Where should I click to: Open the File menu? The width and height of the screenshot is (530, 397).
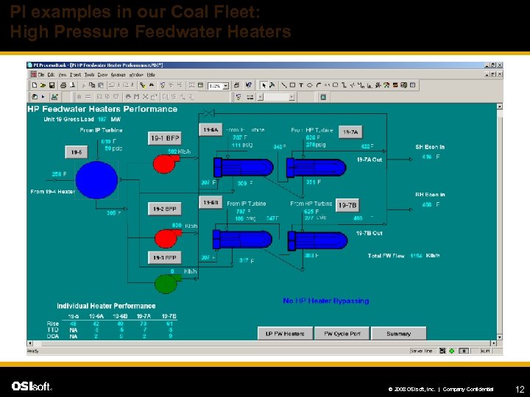41,74
